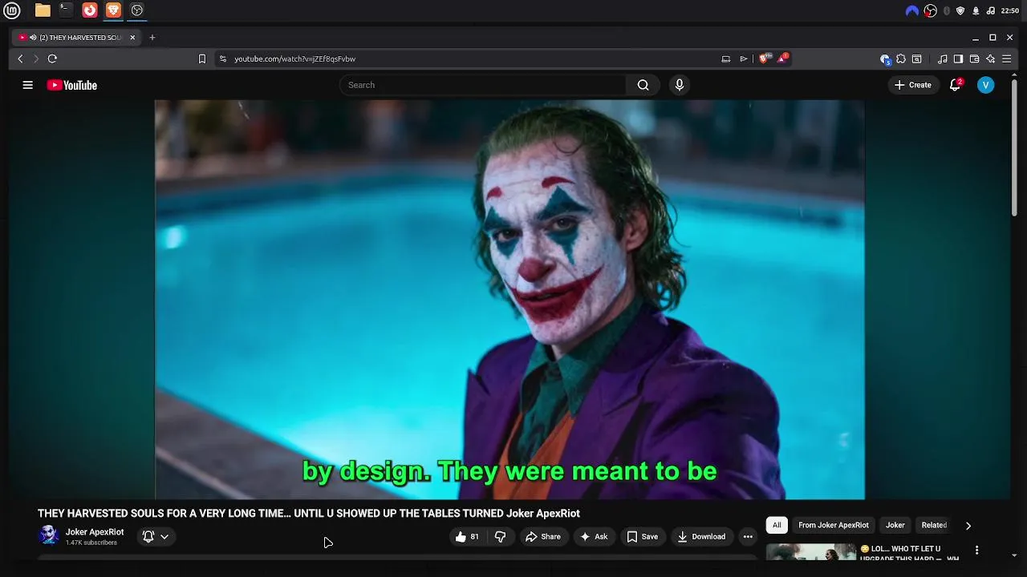The height and width of the screenshot is (577, 1027).
Task: Select the Related filter chip
Action: (x=934, y=526)
